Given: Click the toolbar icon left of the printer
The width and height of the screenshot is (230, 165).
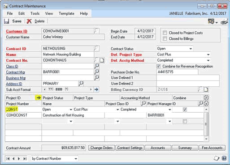Looking at the screenshot, I should click(211, 21).
